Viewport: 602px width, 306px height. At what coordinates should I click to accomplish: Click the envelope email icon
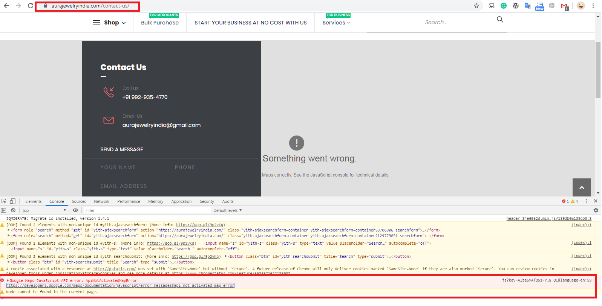109,120
